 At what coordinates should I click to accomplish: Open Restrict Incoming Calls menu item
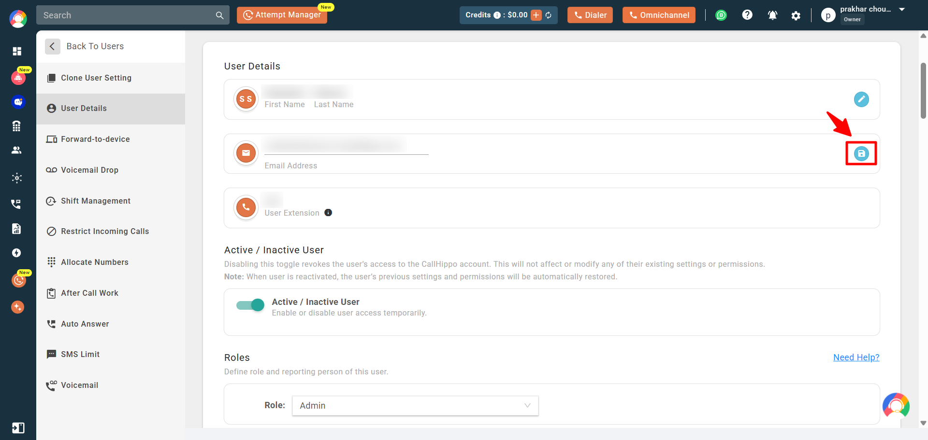pos(111,232)
